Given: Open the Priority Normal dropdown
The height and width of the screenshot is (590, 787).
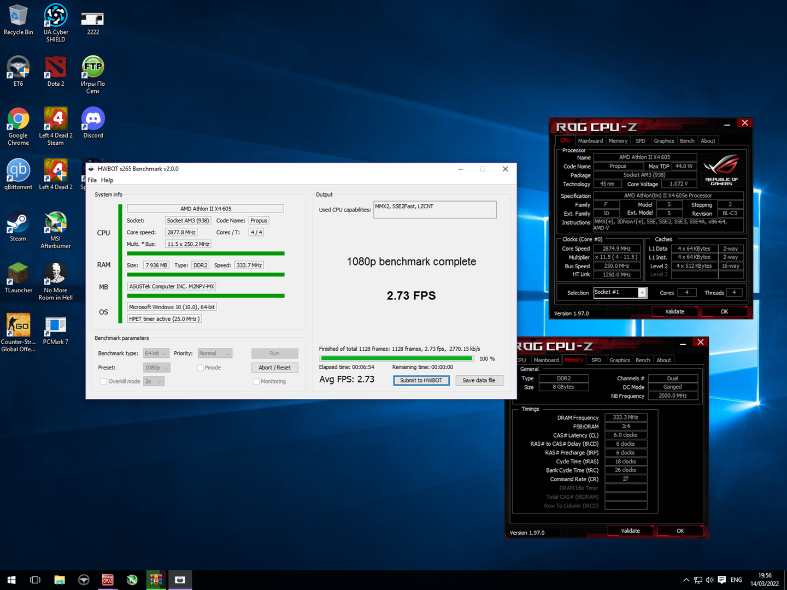Looking at the screenshot, I should click(215, 353).
